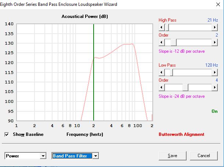Close the Loudspeaker Wizard window
Screen dimensions: 224x167
tap(218, 4)
